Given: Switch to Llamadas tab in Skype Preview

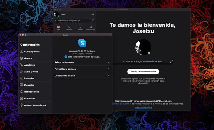Looking at the screenshot, I should coord(69,28).
